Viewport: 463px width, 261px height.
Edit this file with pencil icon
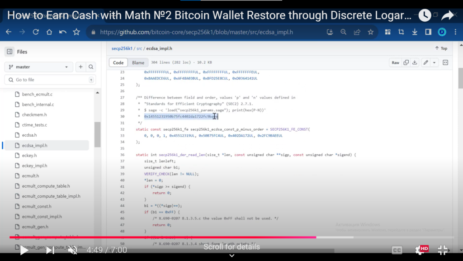(x=425, y=62)
